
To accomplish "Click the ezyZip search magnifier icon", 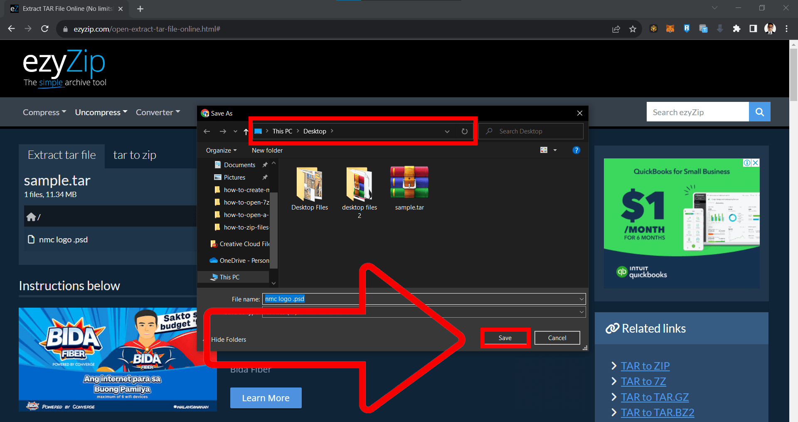I will pos(759,111).
